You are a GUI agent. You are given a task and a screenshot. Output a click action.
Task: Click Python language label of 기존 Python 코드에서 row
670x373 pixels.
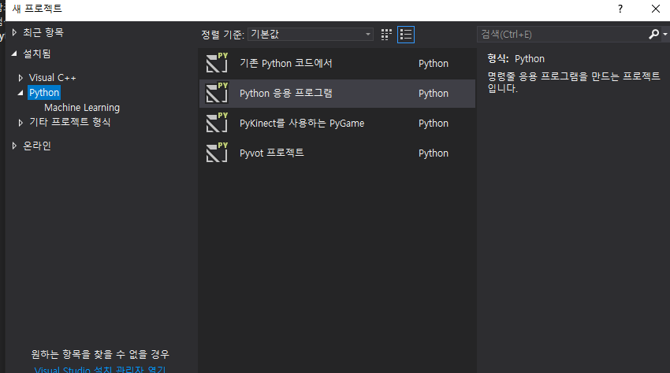tap(434, 64)
